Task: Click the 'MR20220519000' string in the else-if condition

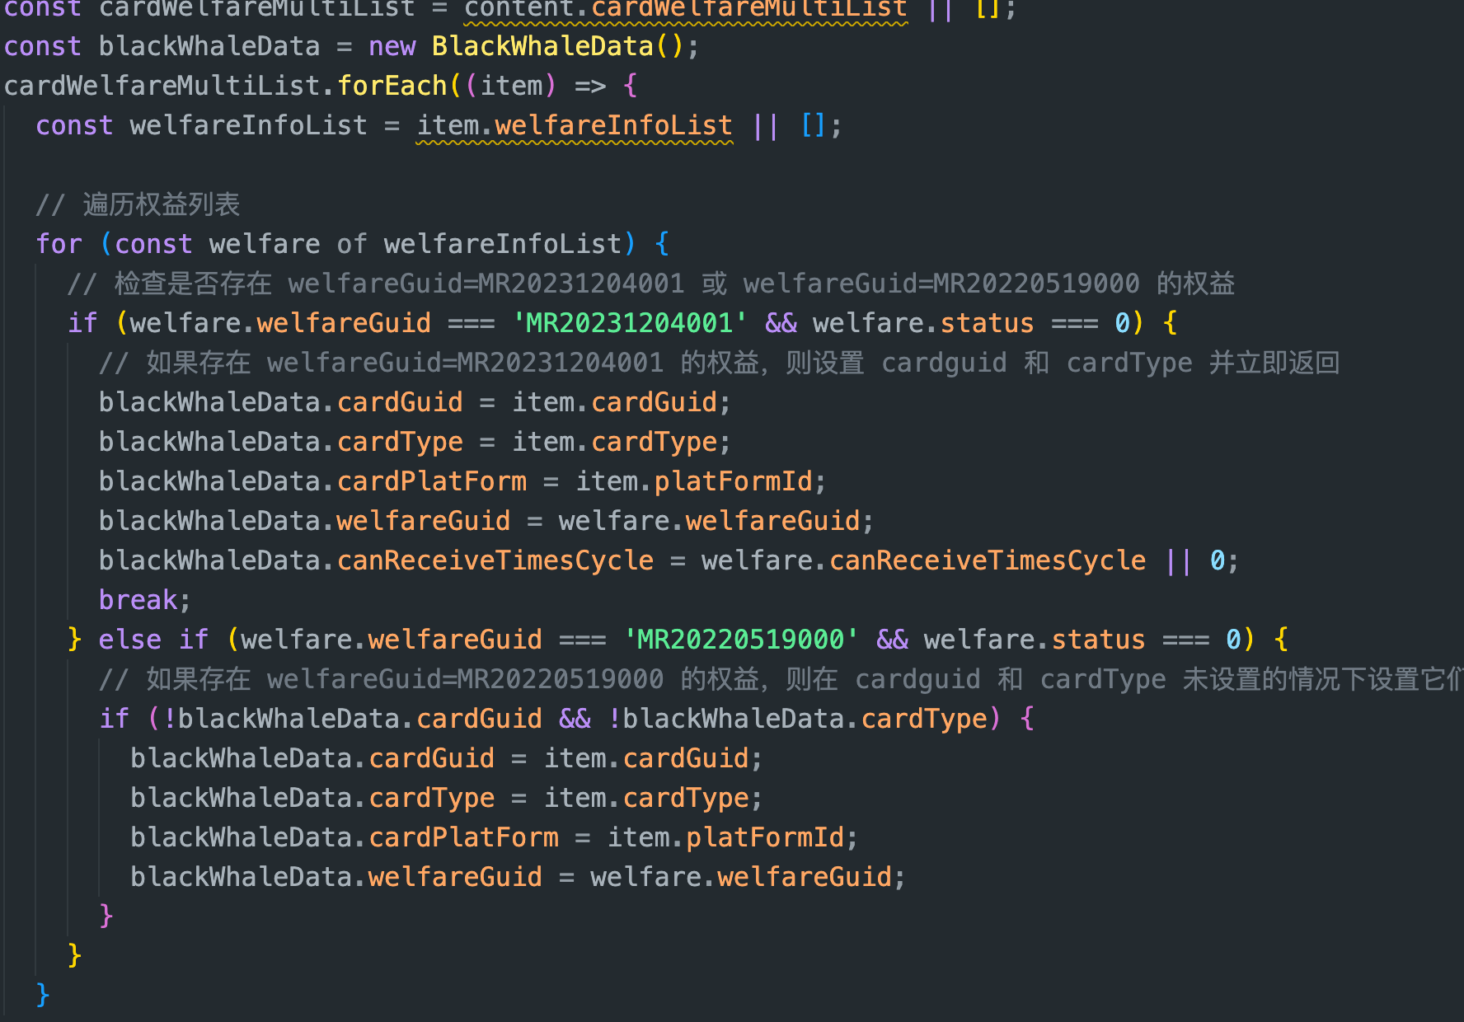Action: pyautogui.click(x=740, y=640)
